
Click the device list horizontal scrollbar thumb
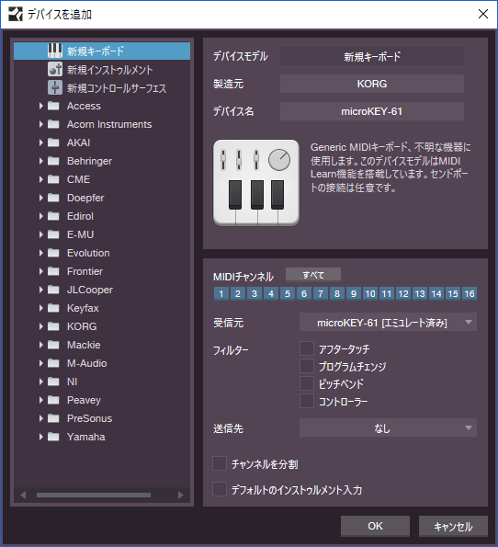point(94,495)
